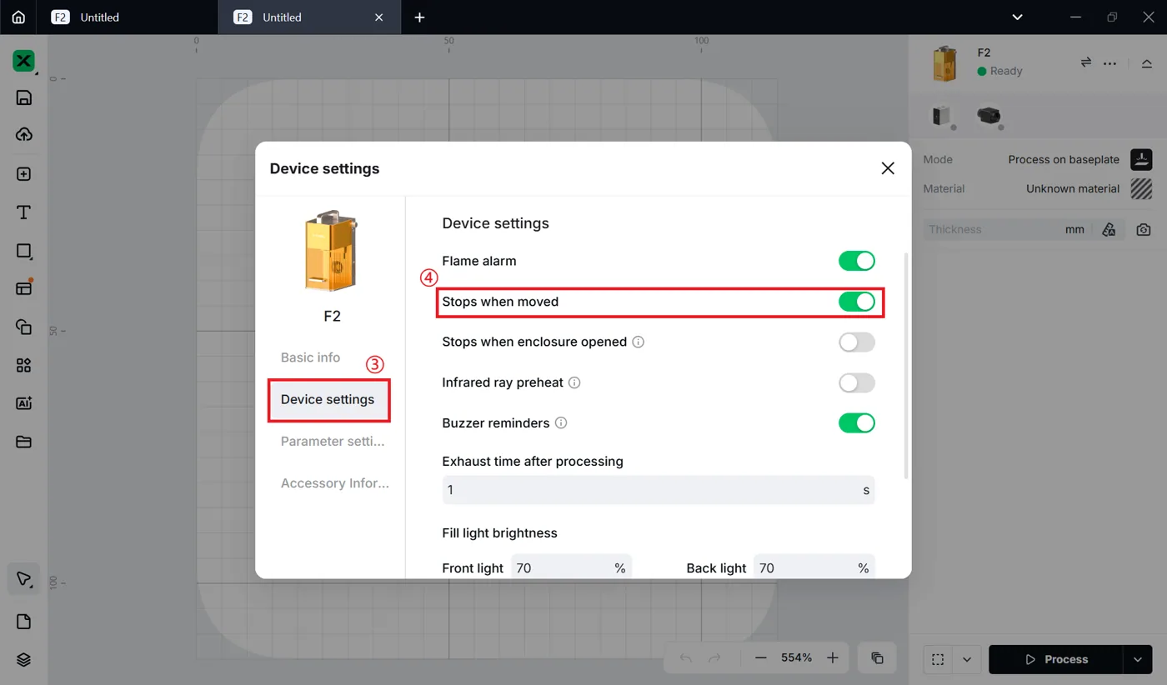Open the layers icon at bottom left
The width and height of the screenshot is (1167, 685).
pyautogui.click(x=23, y=659)
